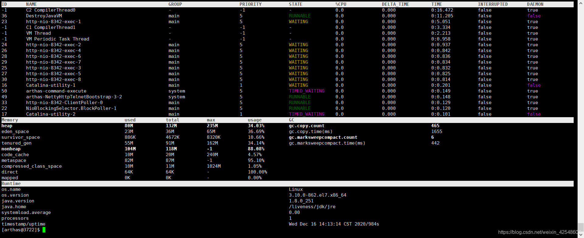Select the Catalina-utility-1 thread name
Image resolution: width=584 pixels, height=238 pixels.
click(x=51, y=85)
